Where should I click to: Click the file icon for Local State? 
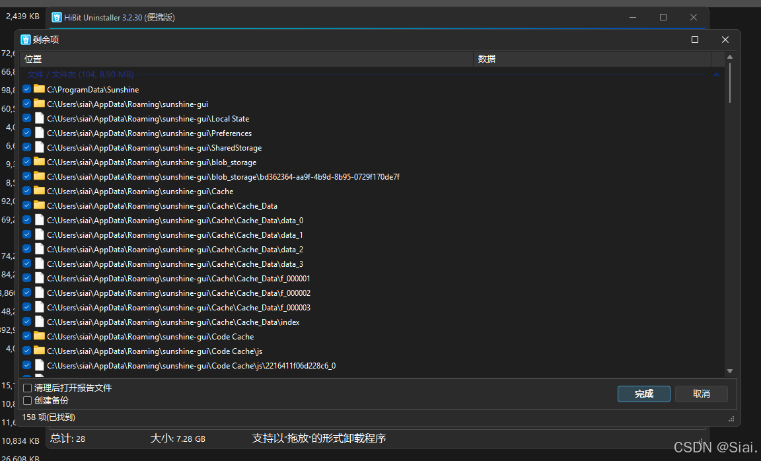pyautogui.click(x=40, y=118)
